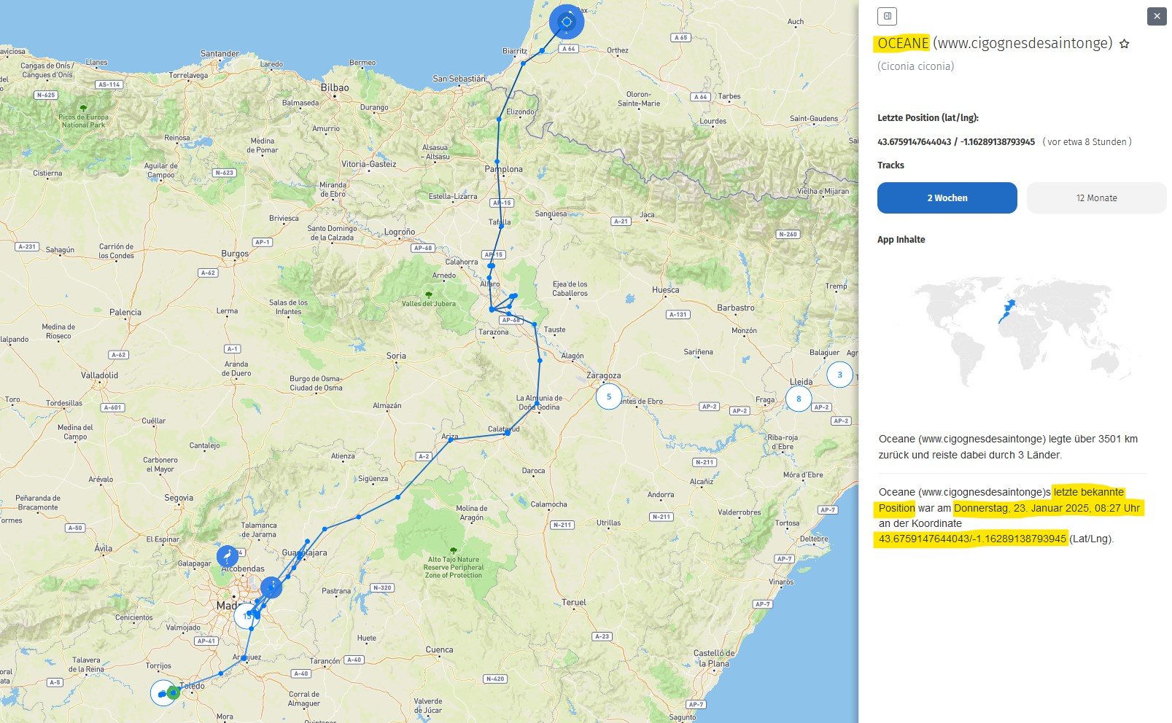Select the 2 Wochen track range

947,198
